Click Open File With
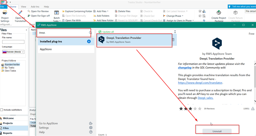The image size is (256, 136). 71,20
